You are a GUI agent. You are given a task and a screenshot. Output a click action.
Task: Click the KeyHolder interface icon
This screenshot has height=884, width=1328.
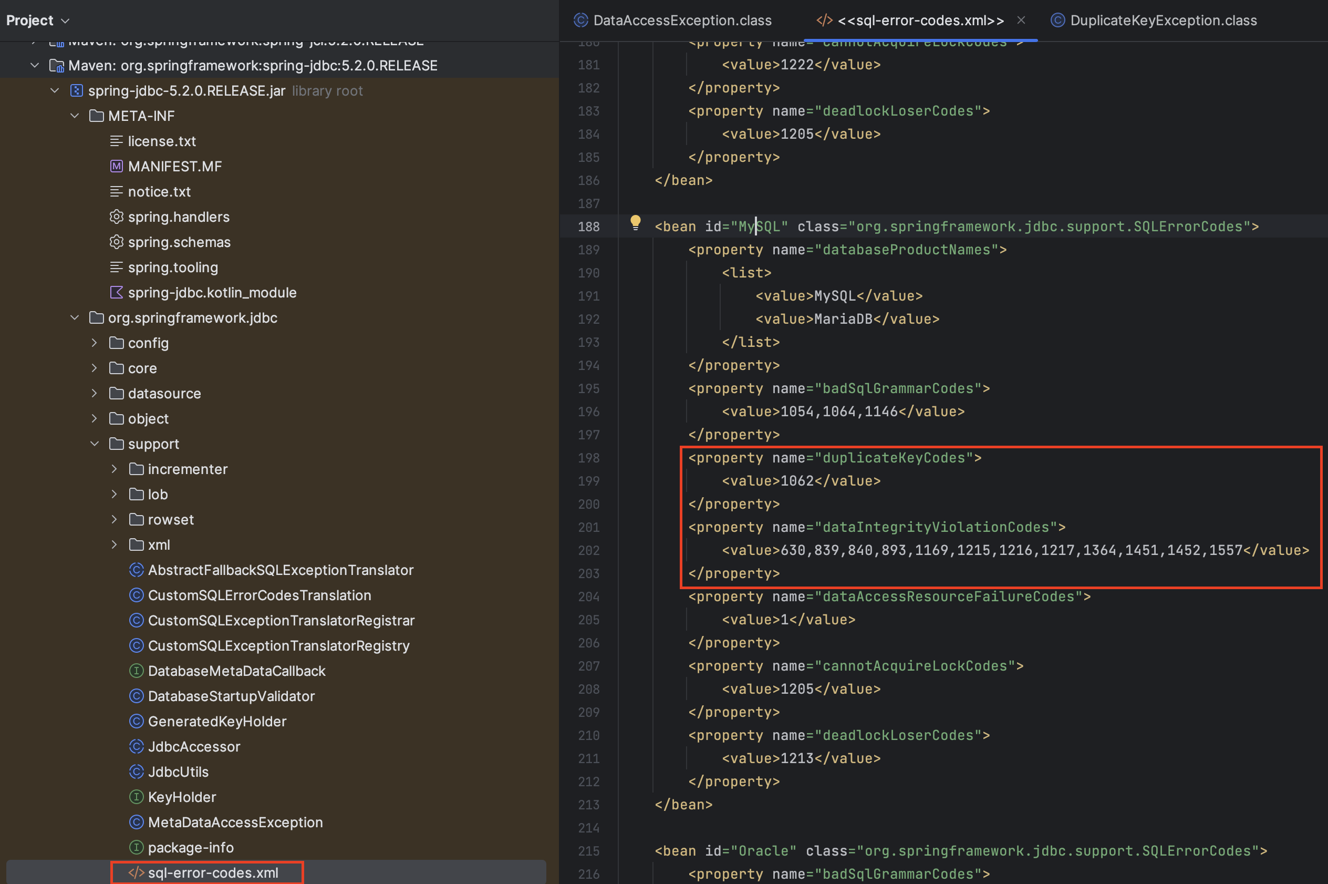pos(136,797)
